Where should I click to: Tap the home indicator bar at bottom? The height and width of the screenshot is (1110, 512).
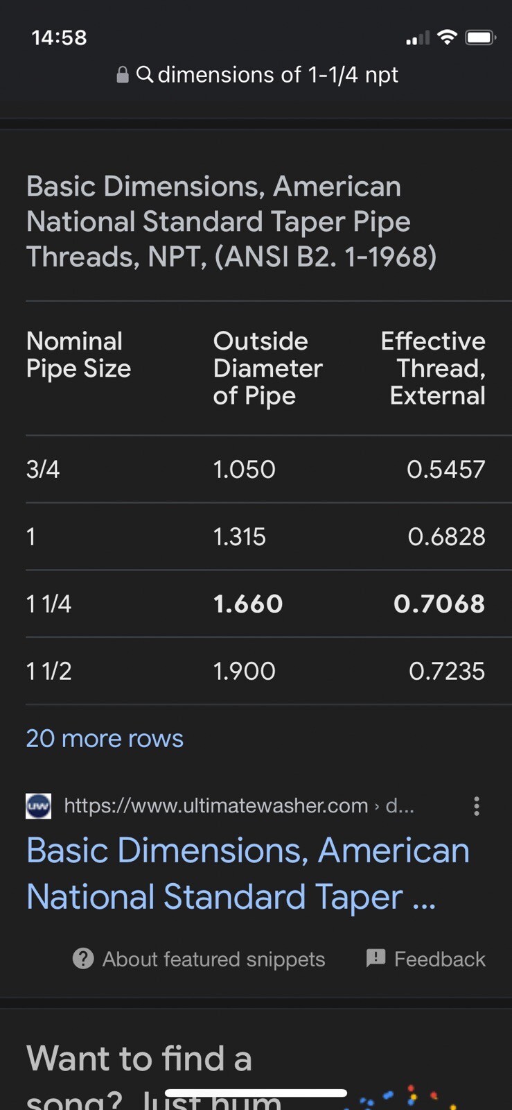[256, 1093]
